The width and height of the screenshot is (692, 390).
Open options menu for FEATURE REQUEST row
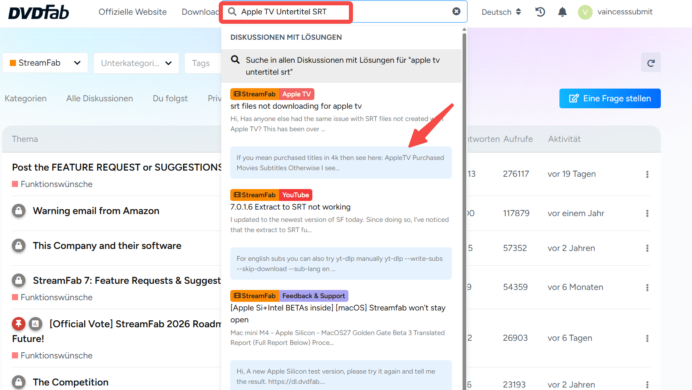point(647,174)
